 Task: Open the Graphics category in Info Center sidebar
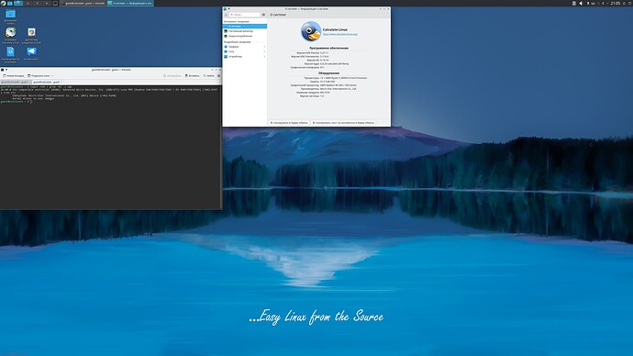pyautogui.click(x=245, y=47)
